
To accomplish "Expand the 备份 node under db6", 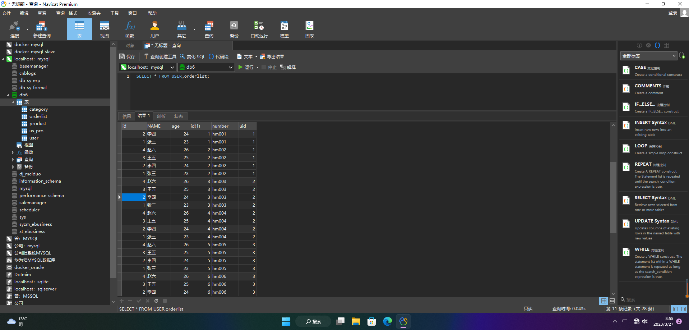I will 13,167.
